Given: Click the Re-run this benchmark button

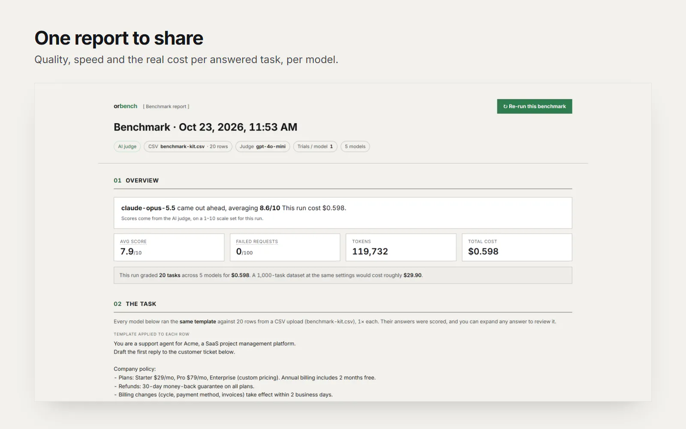Looking at the screenshot, I should click(534, 106).
